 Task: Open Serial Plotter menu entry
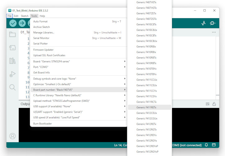[78, 44]
